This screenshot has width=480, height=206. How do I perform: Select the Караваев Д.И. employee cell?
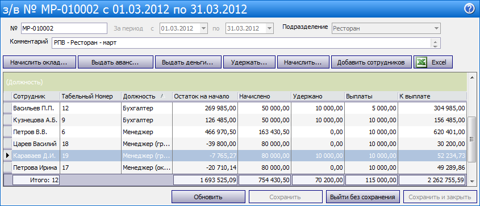(36, 156)
